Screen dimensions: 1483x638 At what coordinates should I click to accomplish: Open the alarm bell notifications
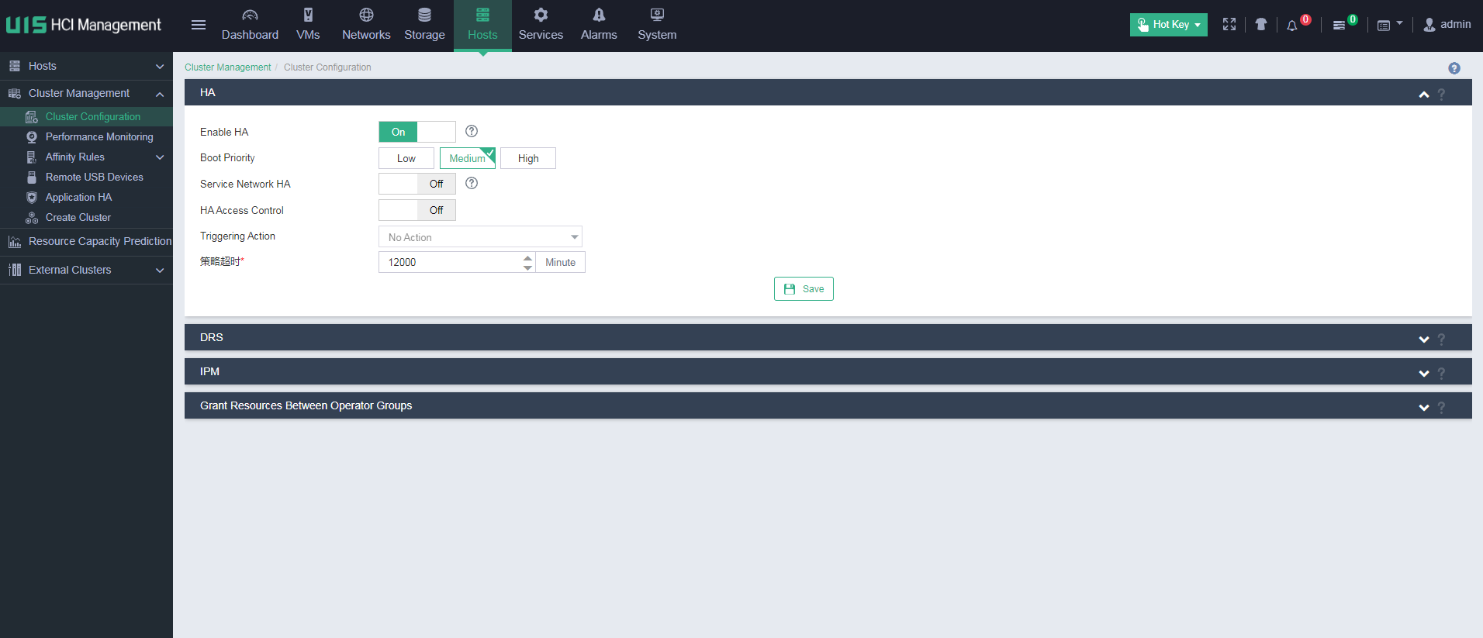coord(1292,26)
